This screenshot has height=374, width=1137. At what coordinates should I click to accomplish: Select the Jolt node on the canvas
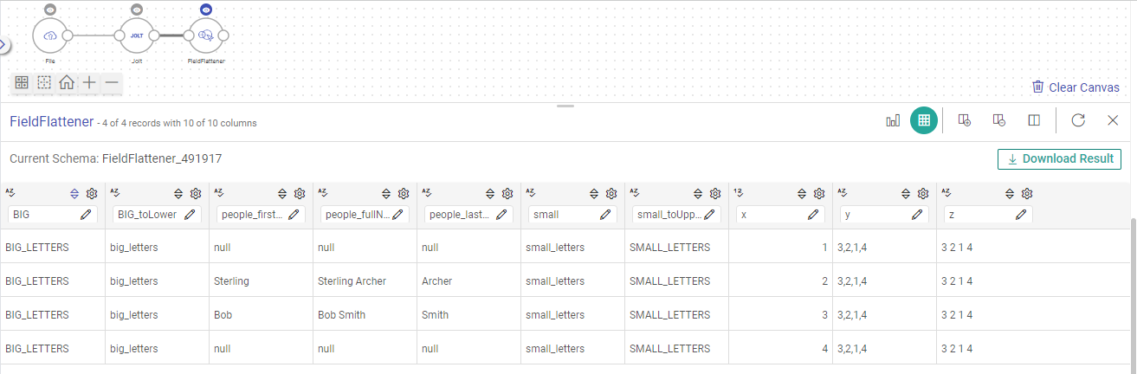click(136, 35)
